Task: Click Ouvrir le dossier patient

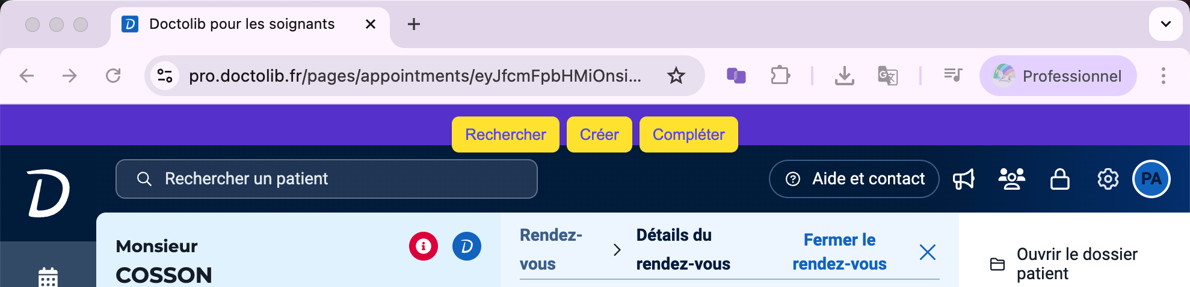Action: pyautogui.click(x=1065, y=264)
